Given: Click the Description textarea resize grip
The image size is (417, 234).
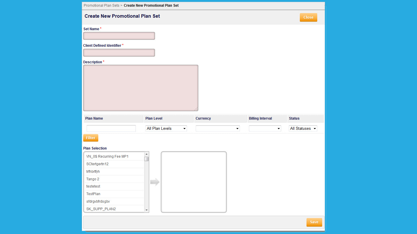Looking at the screenshot, I should (196, 109).
